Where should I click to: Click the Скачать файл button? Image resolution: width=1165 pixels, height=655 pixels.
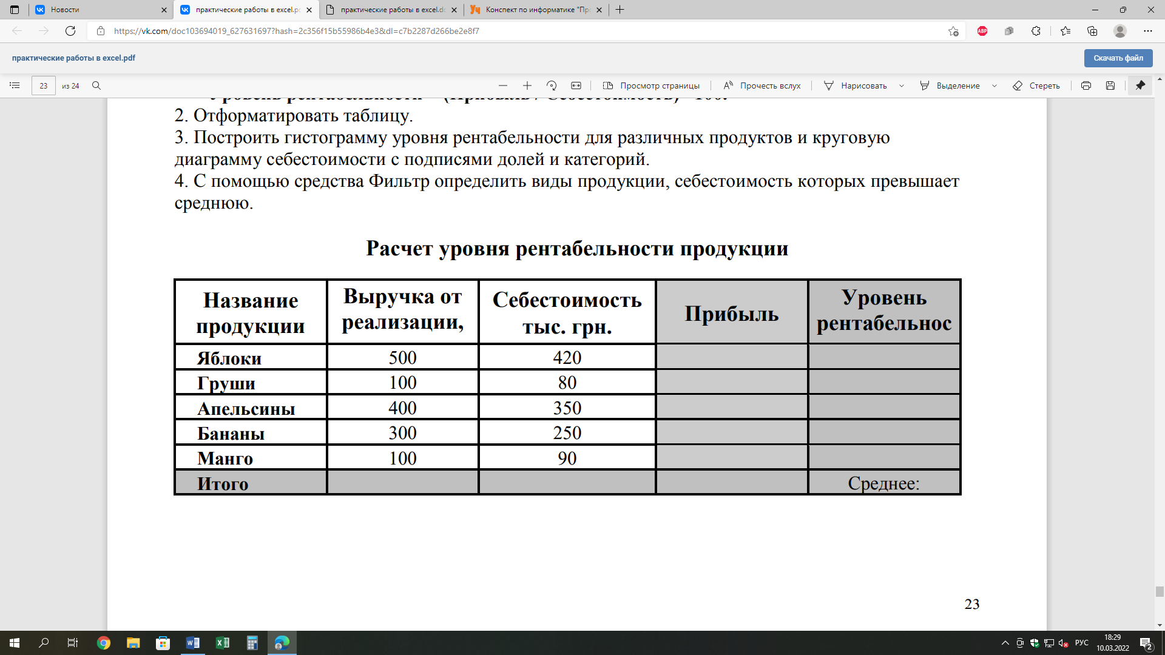tap(1118, 58)
